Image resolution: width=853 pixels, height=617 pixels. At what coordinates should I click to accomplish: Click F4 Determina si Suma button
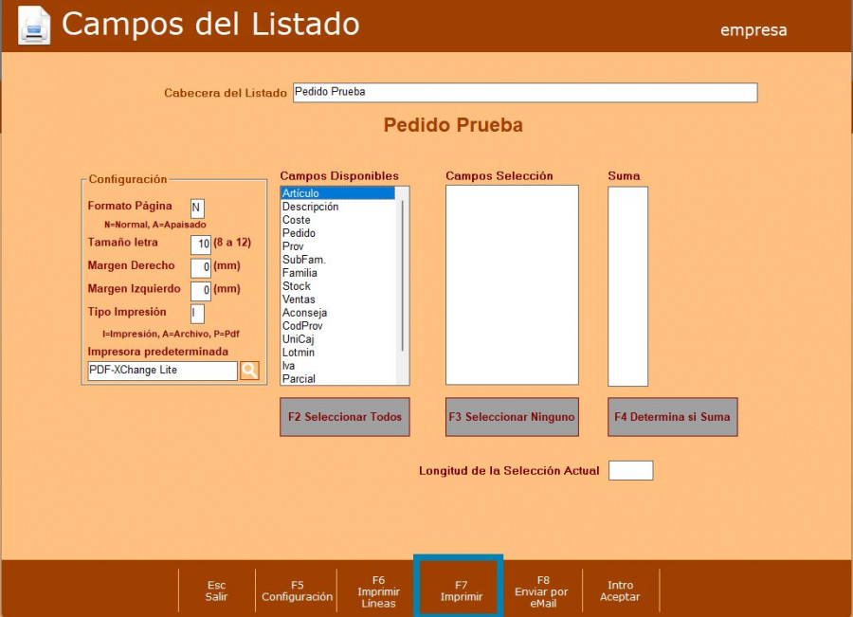[x=672, y=417]
